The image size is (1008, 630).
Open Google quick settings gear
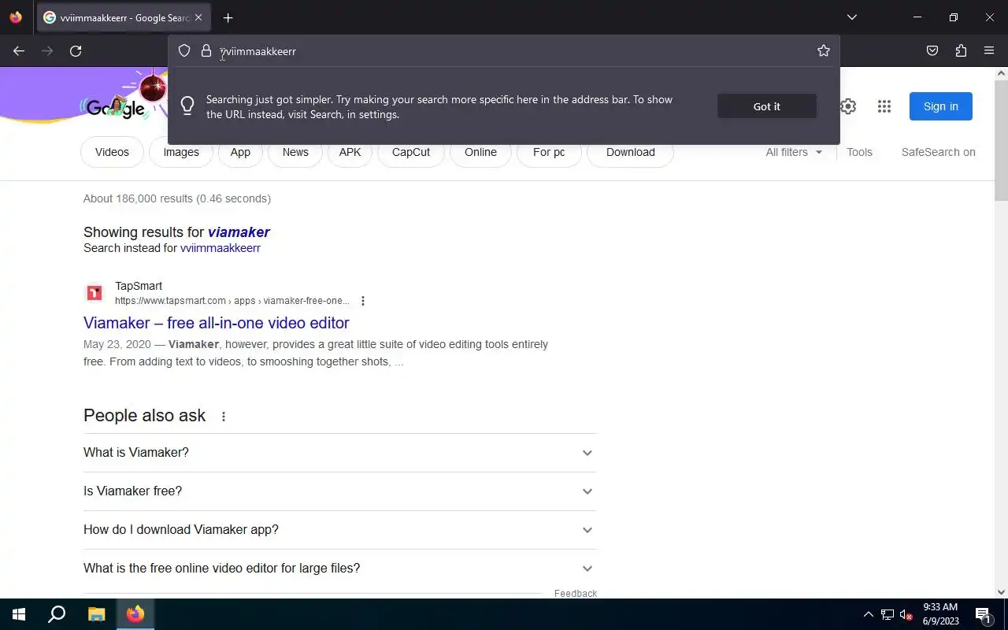click(847, 106)
